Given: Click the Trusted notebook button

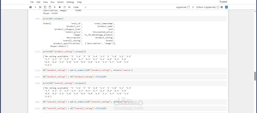Looking at the screenshot, I should coord(223,2).
